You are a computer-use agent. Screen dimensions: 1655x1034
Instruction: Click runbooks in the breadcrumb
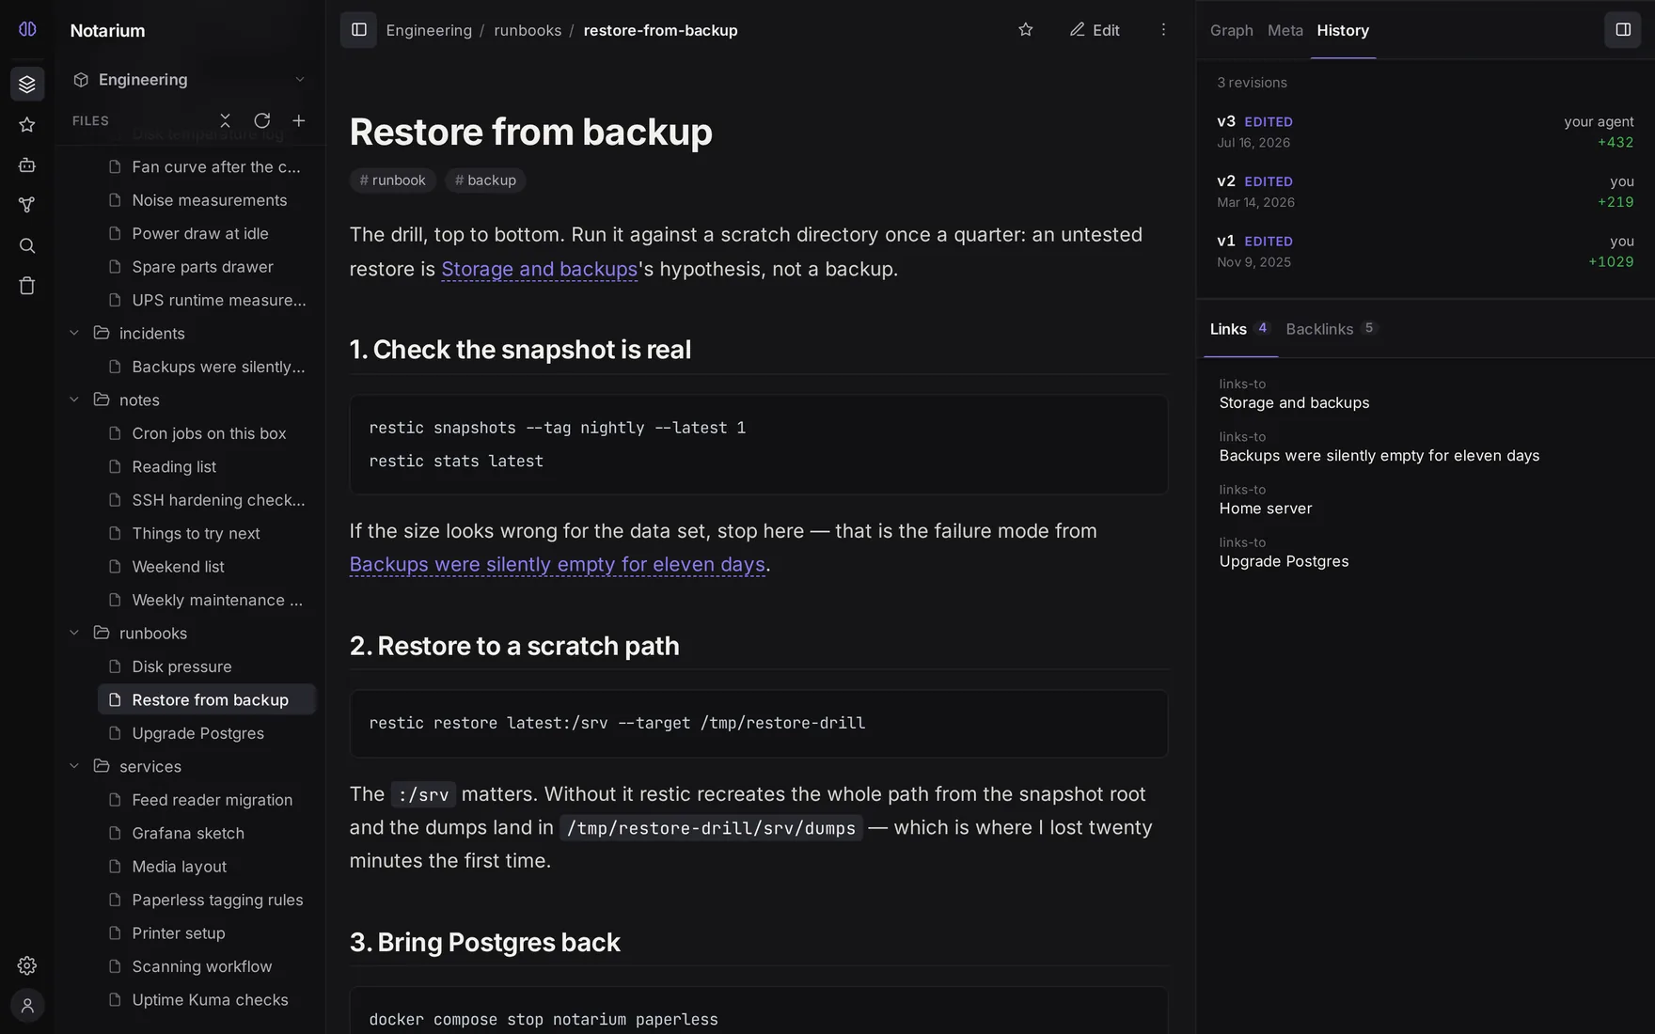coord(528,30)
